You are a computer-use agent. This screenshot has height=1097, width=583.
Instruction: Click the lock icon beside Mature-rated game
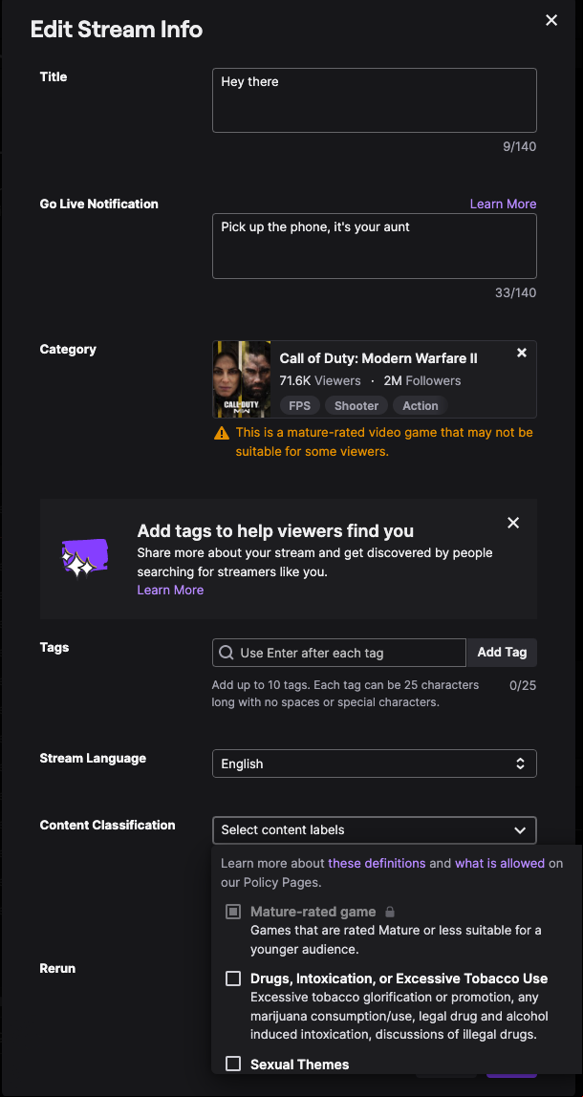click(391, 912)
